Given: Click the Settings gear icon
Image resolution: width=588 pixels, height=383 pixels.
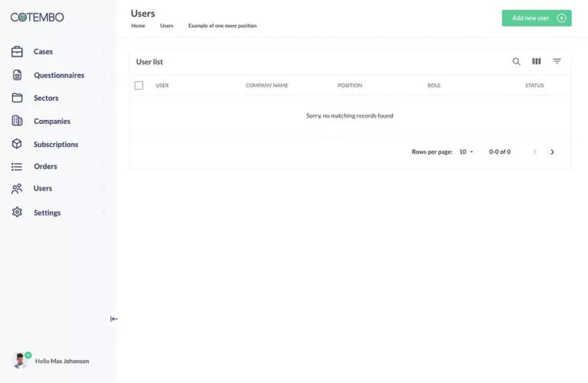Looking at the screenshot, I should [17, 213].
